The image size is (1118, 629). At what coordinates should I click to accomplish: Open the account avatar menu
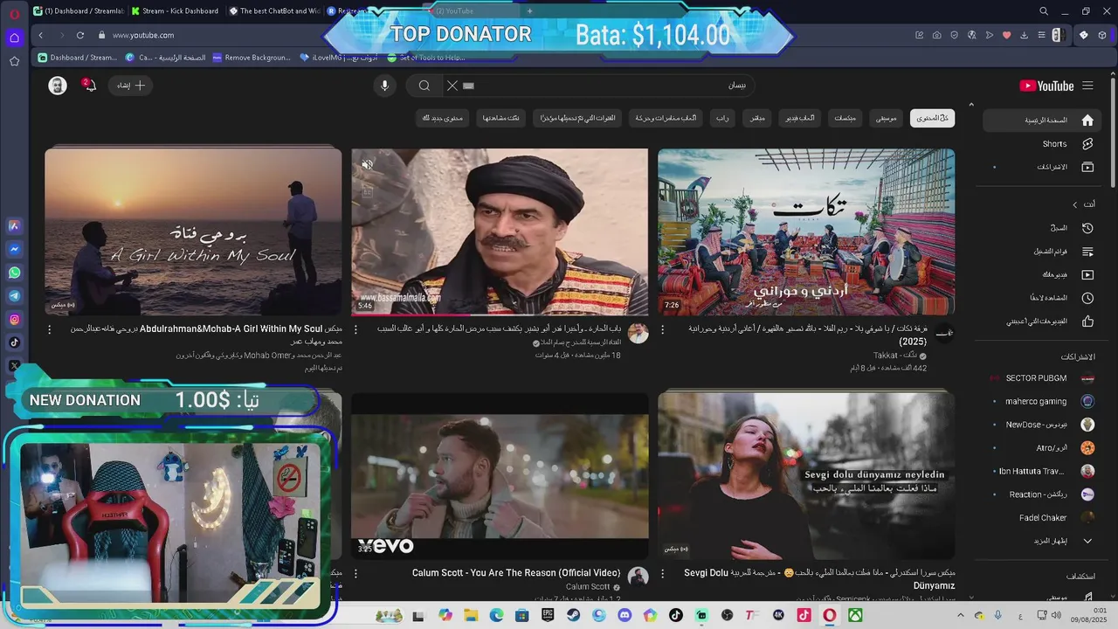pyautogui.click(x=58, y=86)
